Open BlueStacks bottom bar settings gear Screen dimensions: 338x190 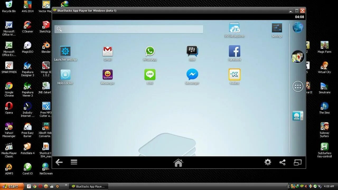(x=268, y=162)
